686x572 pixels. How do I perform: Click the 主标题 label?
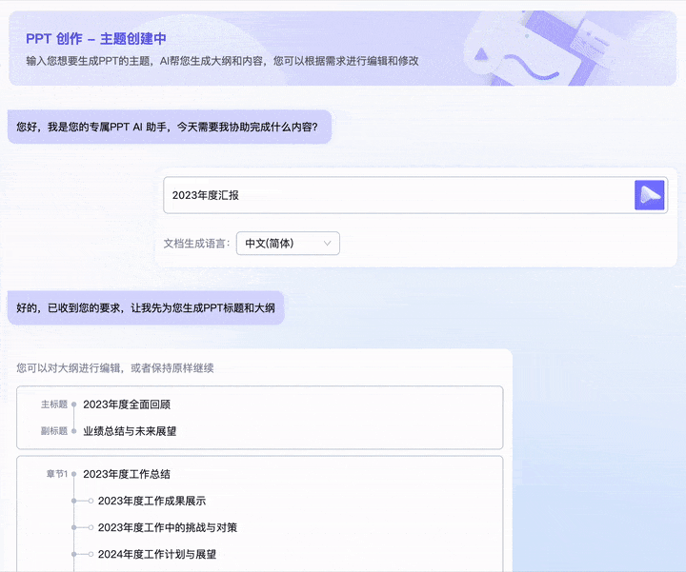click(x=54, y=404)
